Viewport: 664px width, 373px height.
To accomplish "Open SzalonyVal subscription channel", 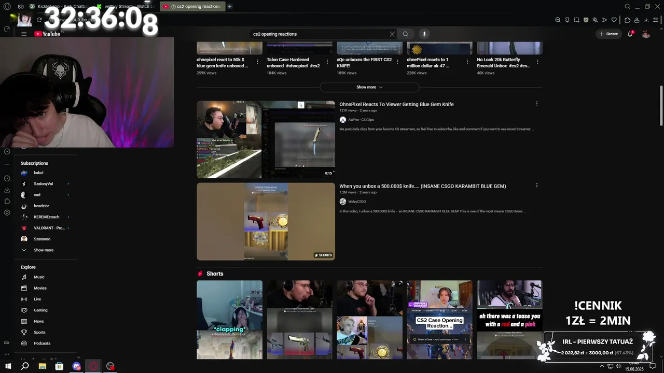I will coord(43,184).
